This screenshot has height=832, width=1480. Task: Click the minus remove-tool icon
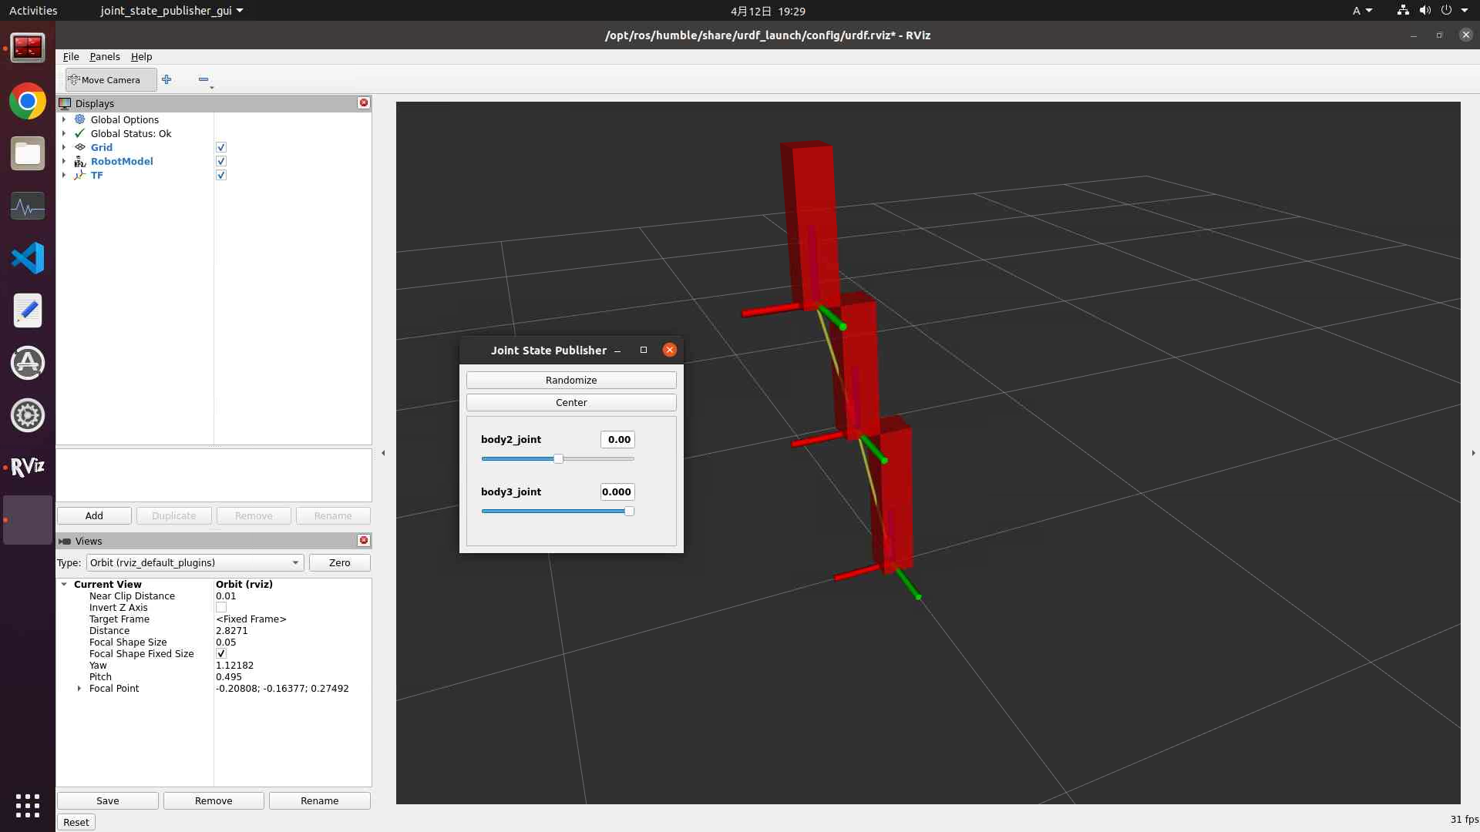tap(203, 79)
